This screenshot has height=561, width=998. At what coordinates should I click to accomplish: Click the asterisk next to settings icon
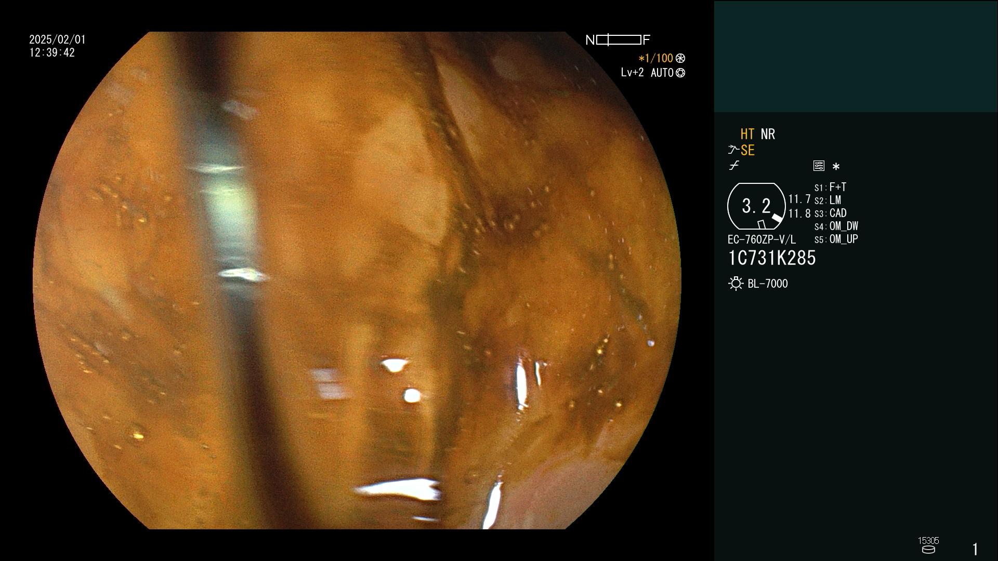(x=836, y=167)
